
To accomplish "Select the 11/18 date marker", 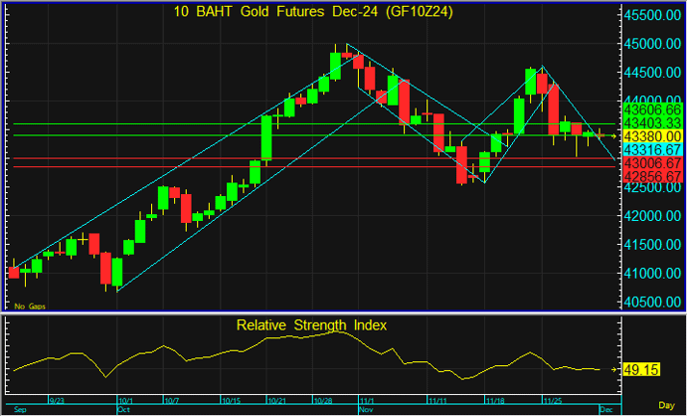I will click(x=495, y=400).
